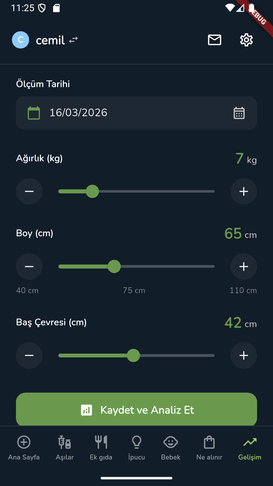Image resolution: width=273 pixels, height=486 pixels.
Task: Tap the cemil profile avatar
Action: 20,40
